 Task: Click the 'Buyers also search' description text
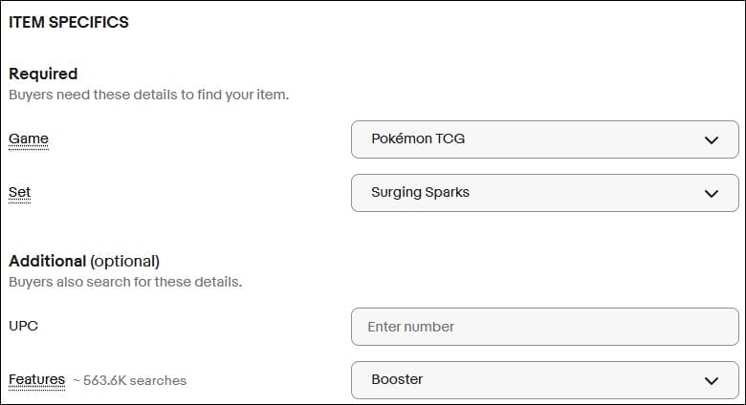(125, 282)
